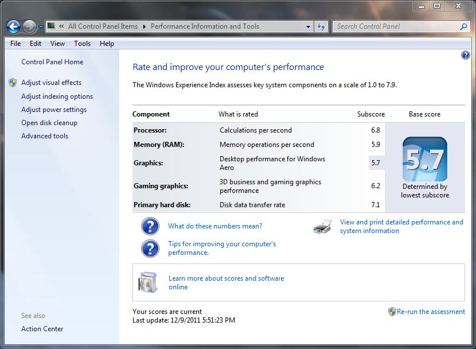Viewport: 476px width, 349px height.
Task: Click the Gaming graphics row label
Action: point(161,186)
